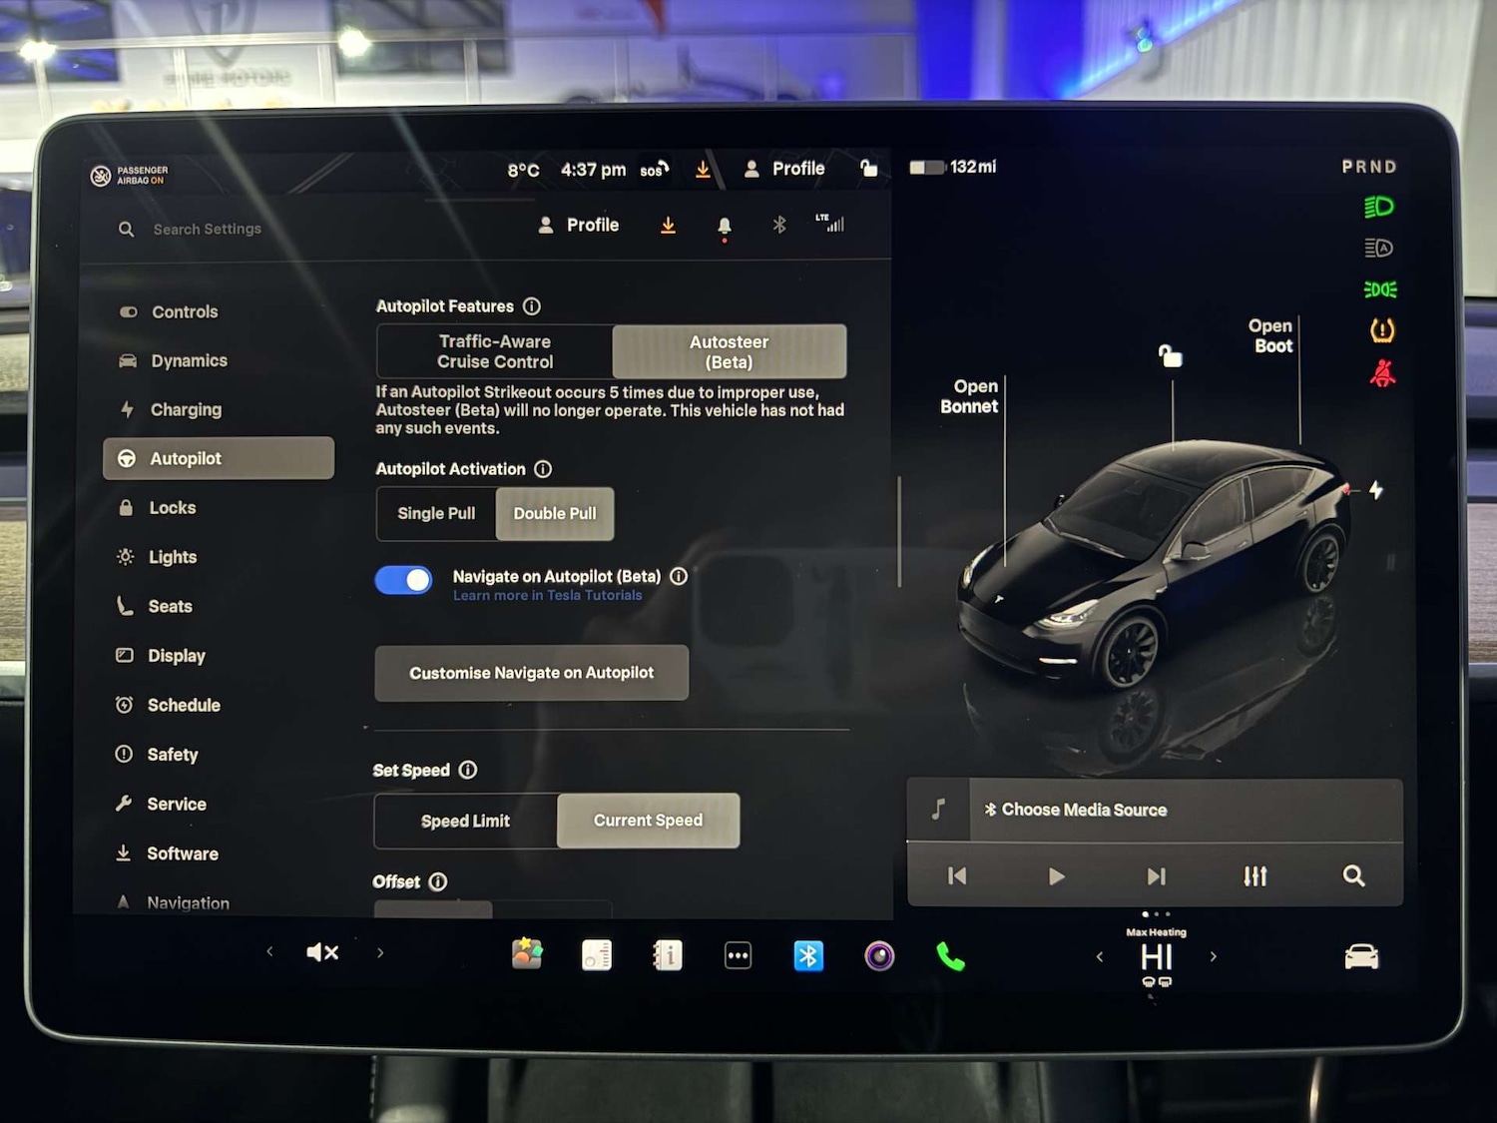The width and height of the screenshot is (1497, 1123).
Task: Open the notifications bell icon
Action: click(725, 225)
